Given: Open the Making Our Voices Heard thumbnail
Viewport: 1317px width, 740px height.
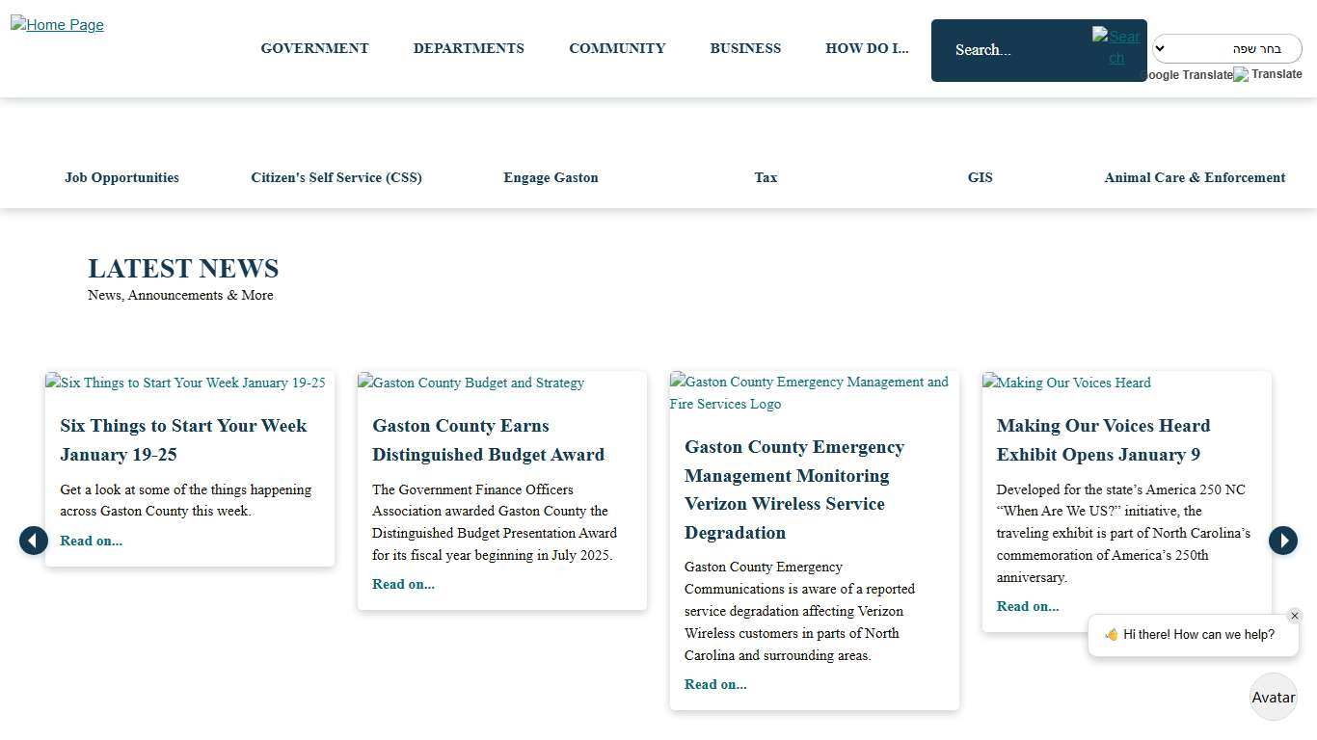Looking at the screenshot, I should [x=1066, y=383].
